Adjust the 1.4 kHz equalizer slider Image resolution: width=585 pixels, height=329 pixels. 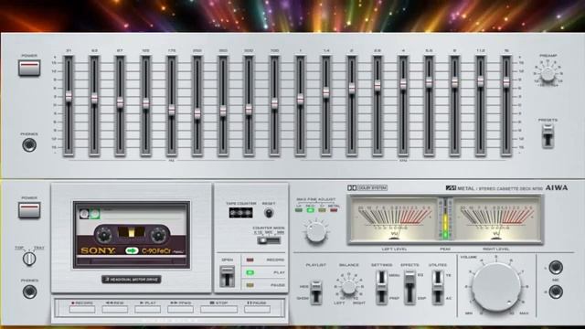326,92
